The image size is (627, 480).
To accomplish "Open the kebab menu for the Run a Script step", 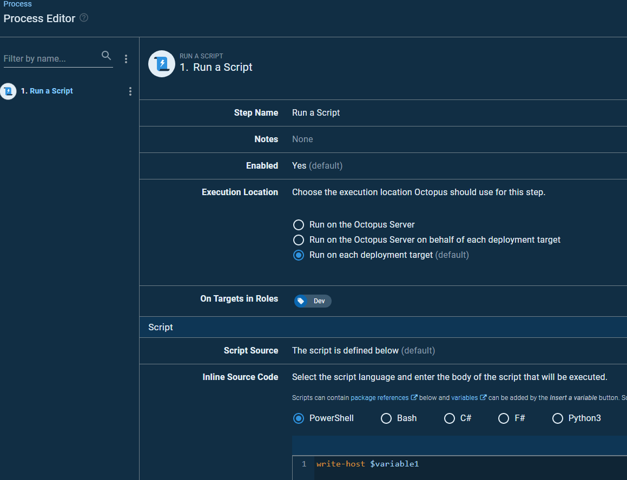I will point(130,91).
